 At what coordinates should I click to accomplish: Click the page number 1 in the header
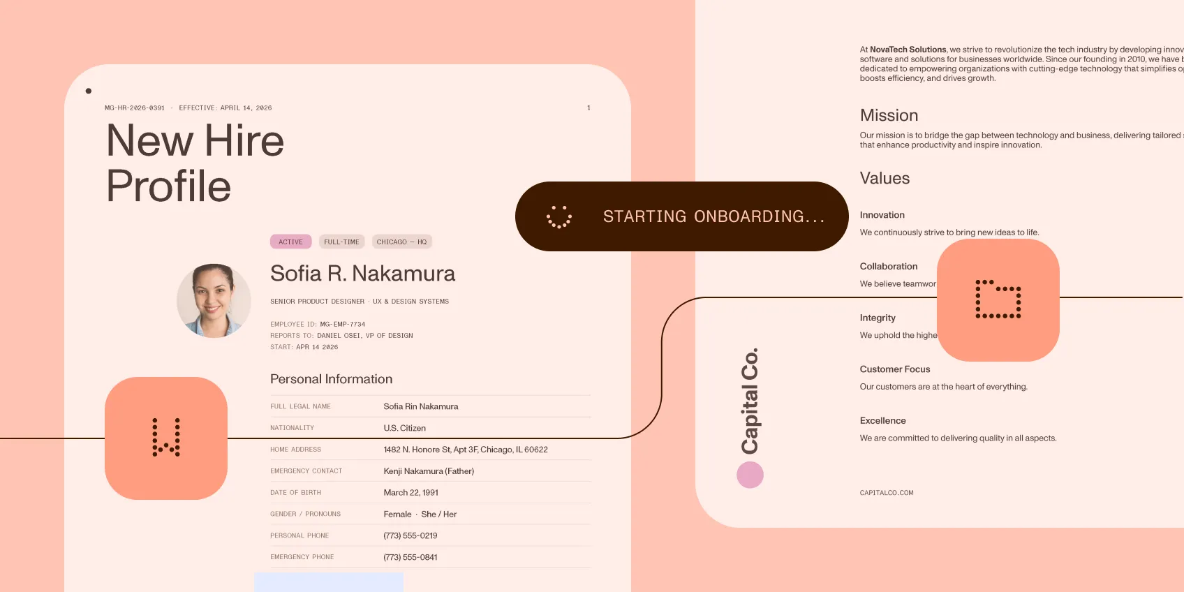pos(589,108)
